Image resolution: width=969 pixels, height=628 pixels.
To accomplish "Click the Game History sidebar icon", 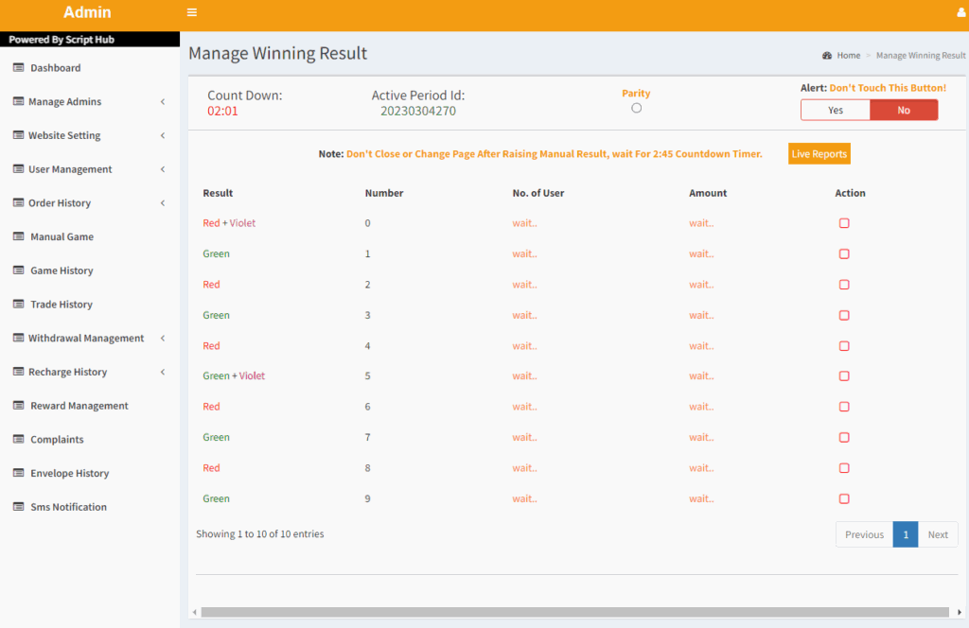I will pyautogui.click(x=19, y=270).
